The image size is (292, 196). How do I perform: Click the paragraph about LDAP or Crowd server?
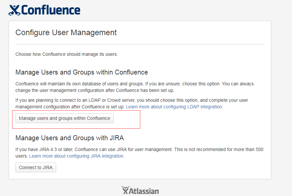click(132, 103)
